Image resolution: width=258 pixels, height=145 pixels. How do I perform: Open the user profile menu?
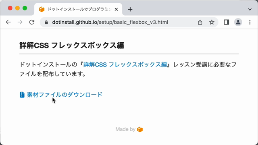click(238, 22)
